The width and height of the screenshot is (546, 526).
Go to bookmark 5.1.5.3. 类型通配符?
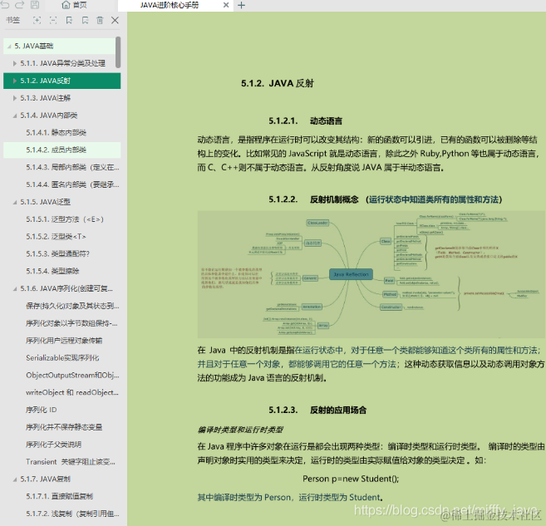58,253
